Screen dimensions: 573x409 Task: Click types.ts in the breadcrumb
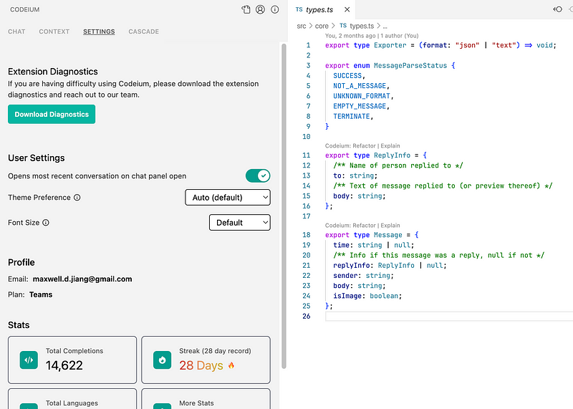[x=362, y=26]
